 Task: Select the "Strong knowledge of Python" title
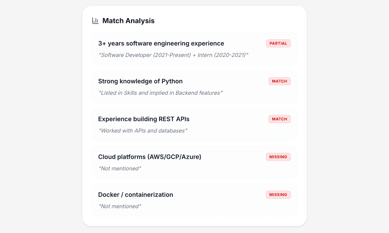pos(140,81)
